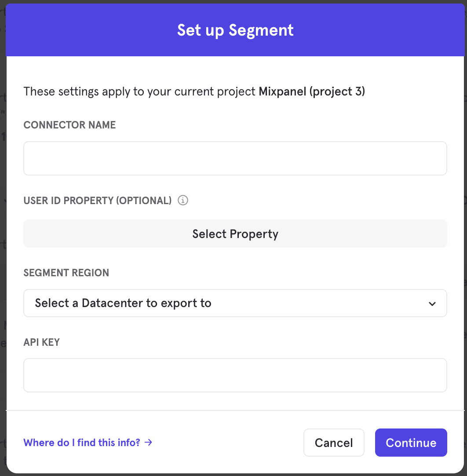Viewport: 467px width, 476px height.
Task: Click Continue to proceed with Segment setup
Action: [411, 443]
